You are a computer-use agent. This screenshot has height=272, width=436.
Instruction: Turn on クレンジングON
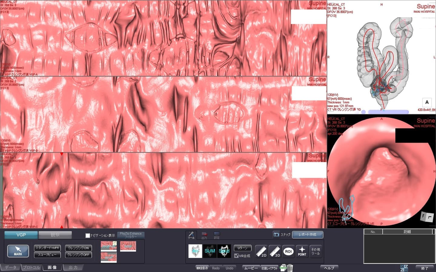tap(78, 248)
